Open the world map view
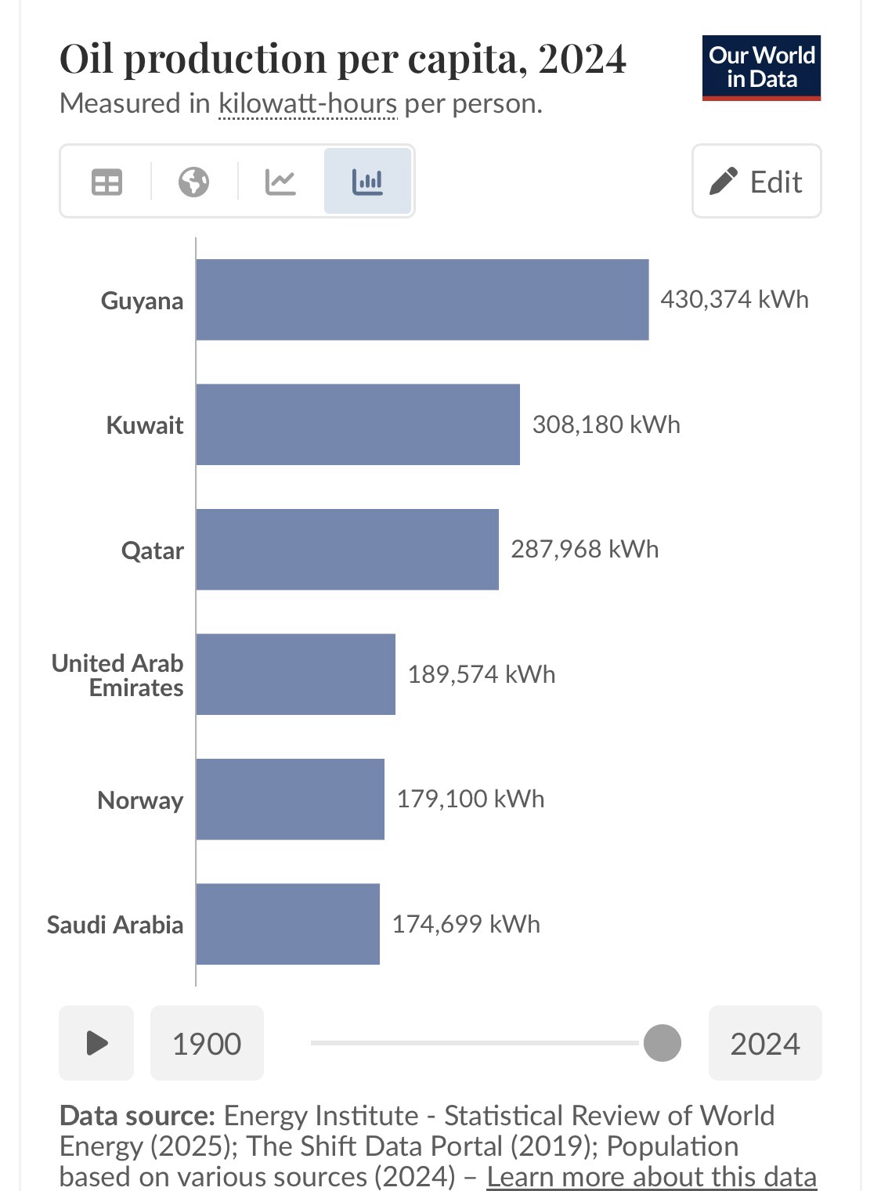Image resolution: width=881 pixels, height=1191 pixels. coord(193,182)
